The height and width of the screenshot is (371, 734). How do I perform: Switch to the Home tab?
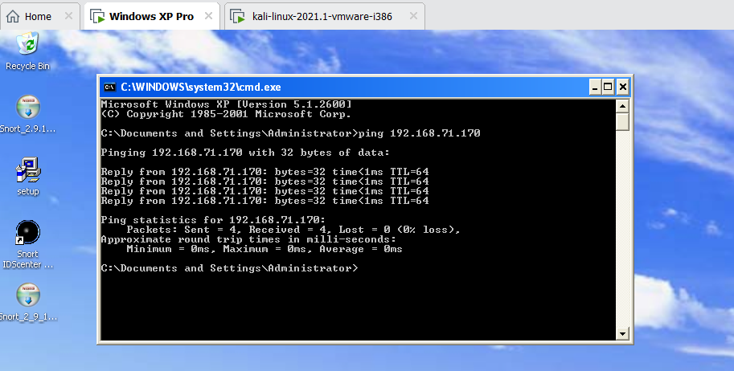(40, 16)
